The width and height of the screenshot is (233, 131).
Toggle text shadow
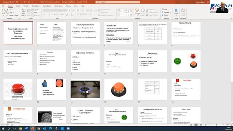[52, 15]
